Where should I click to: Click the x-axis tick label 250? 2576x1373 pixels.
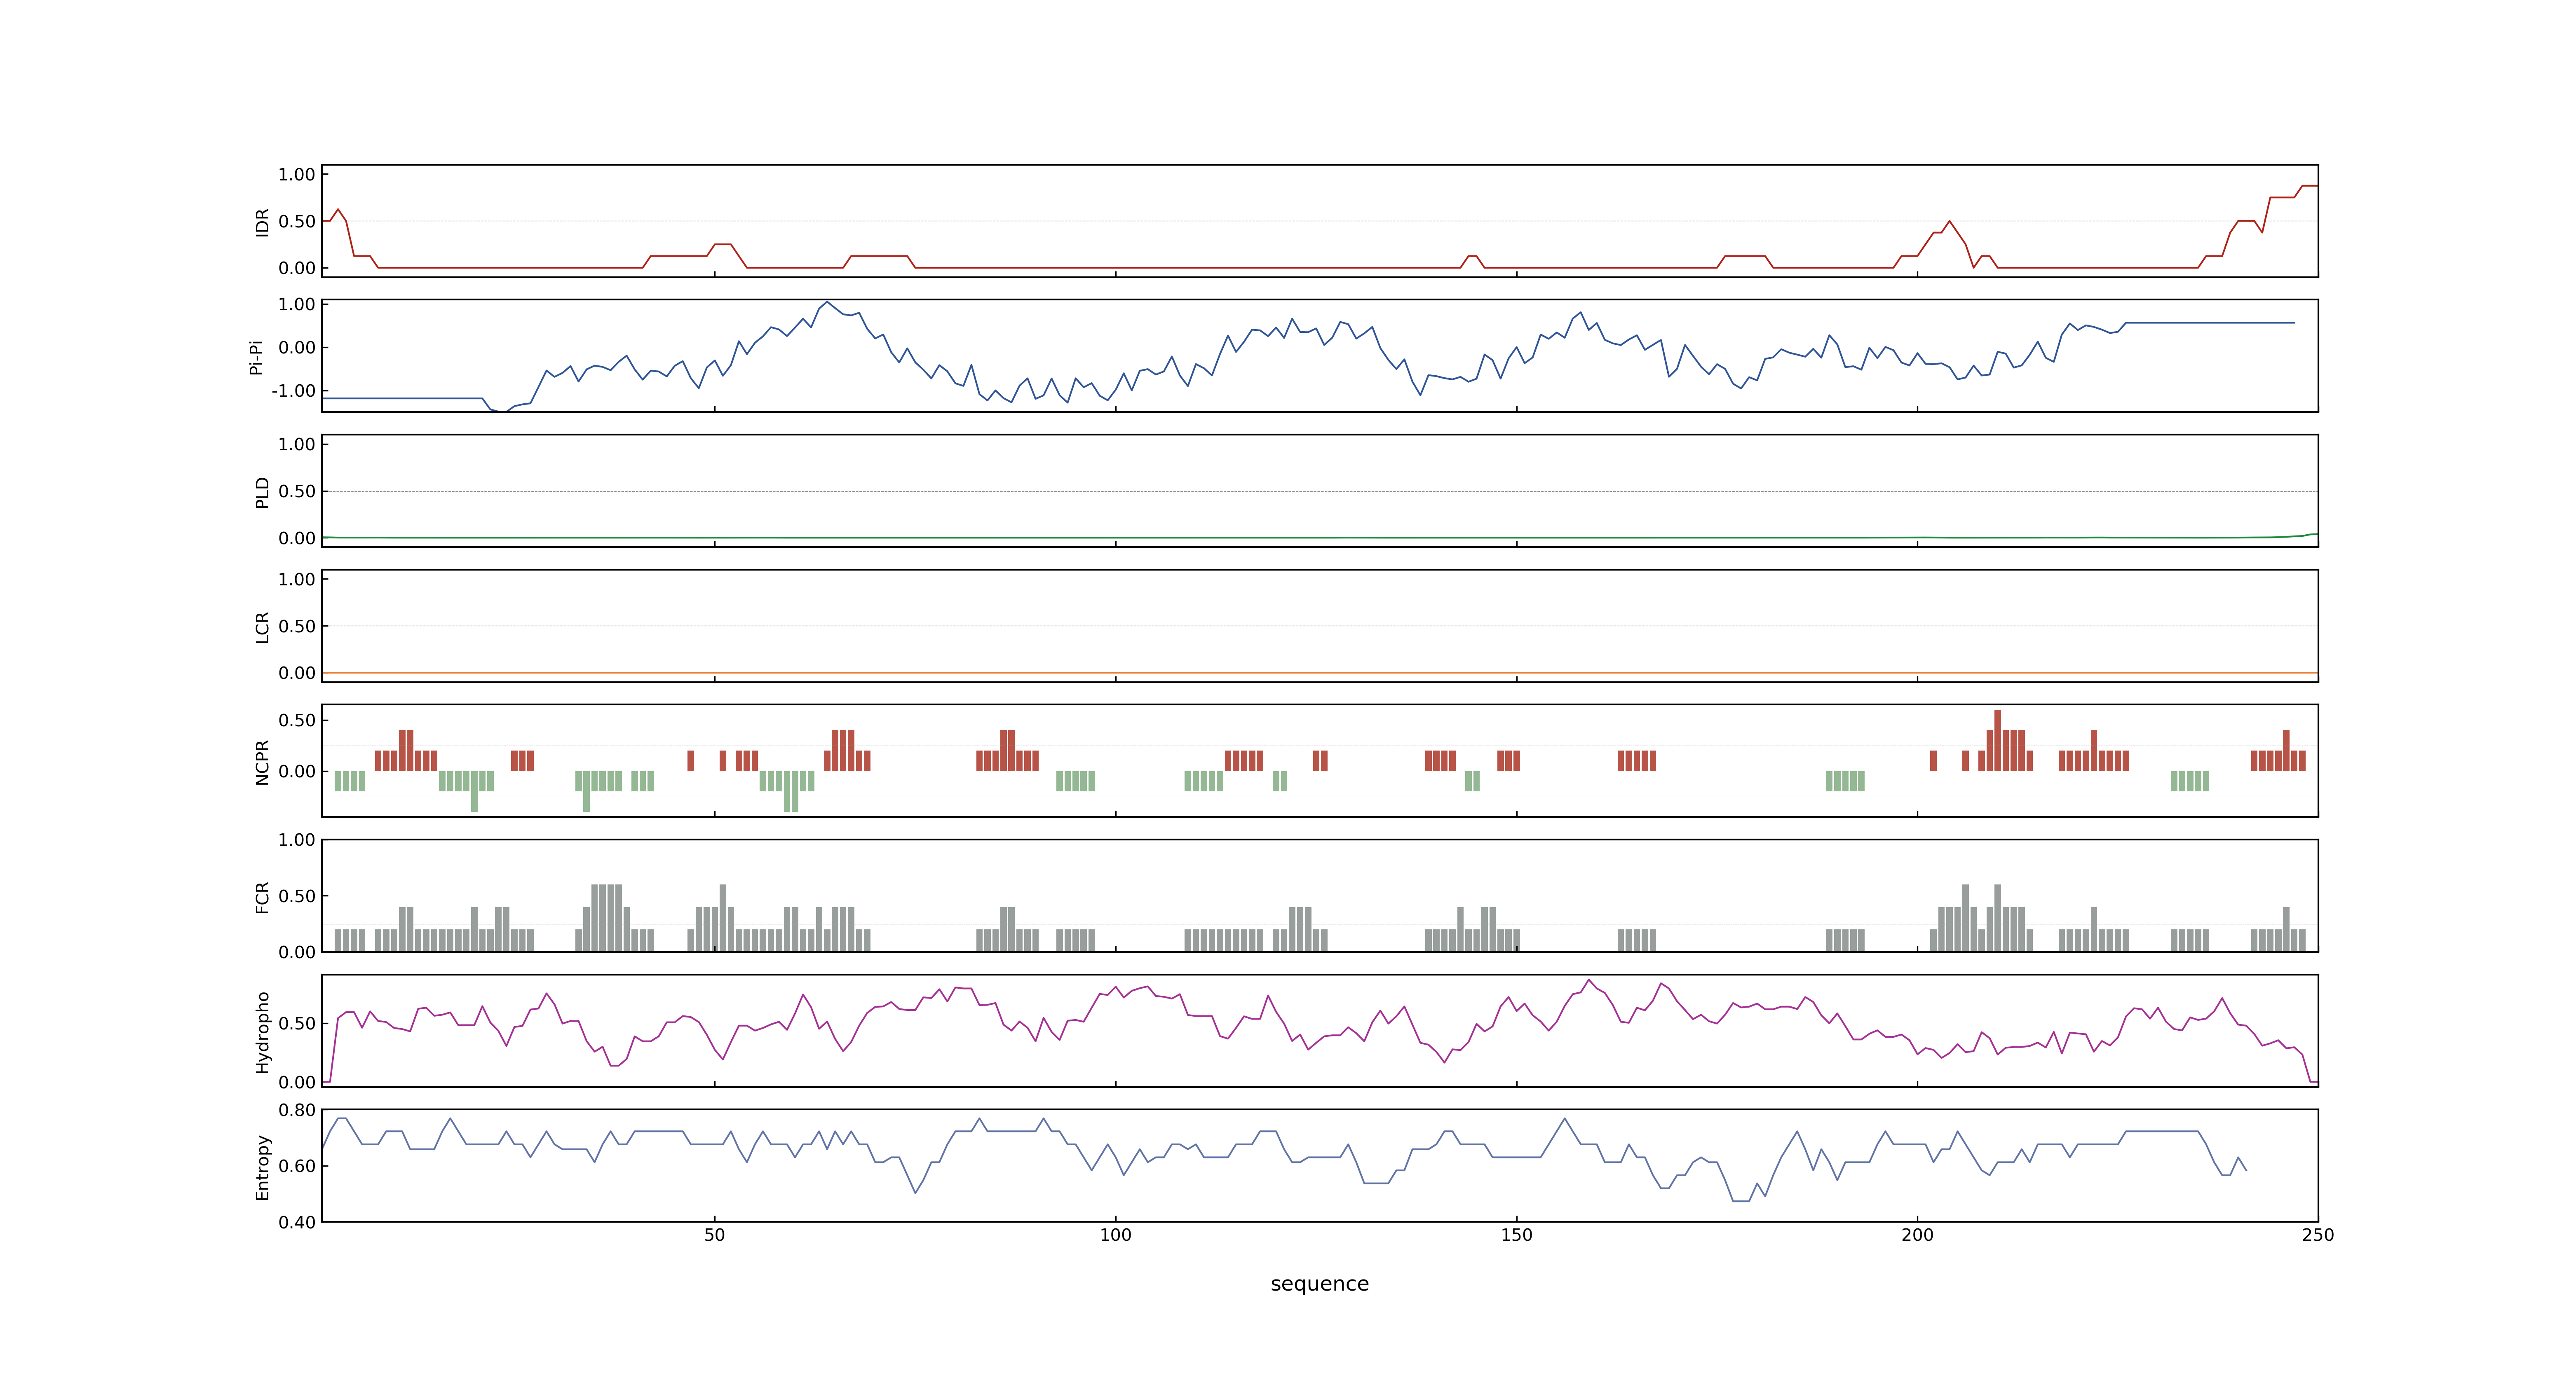[x=2317, y=1235]
